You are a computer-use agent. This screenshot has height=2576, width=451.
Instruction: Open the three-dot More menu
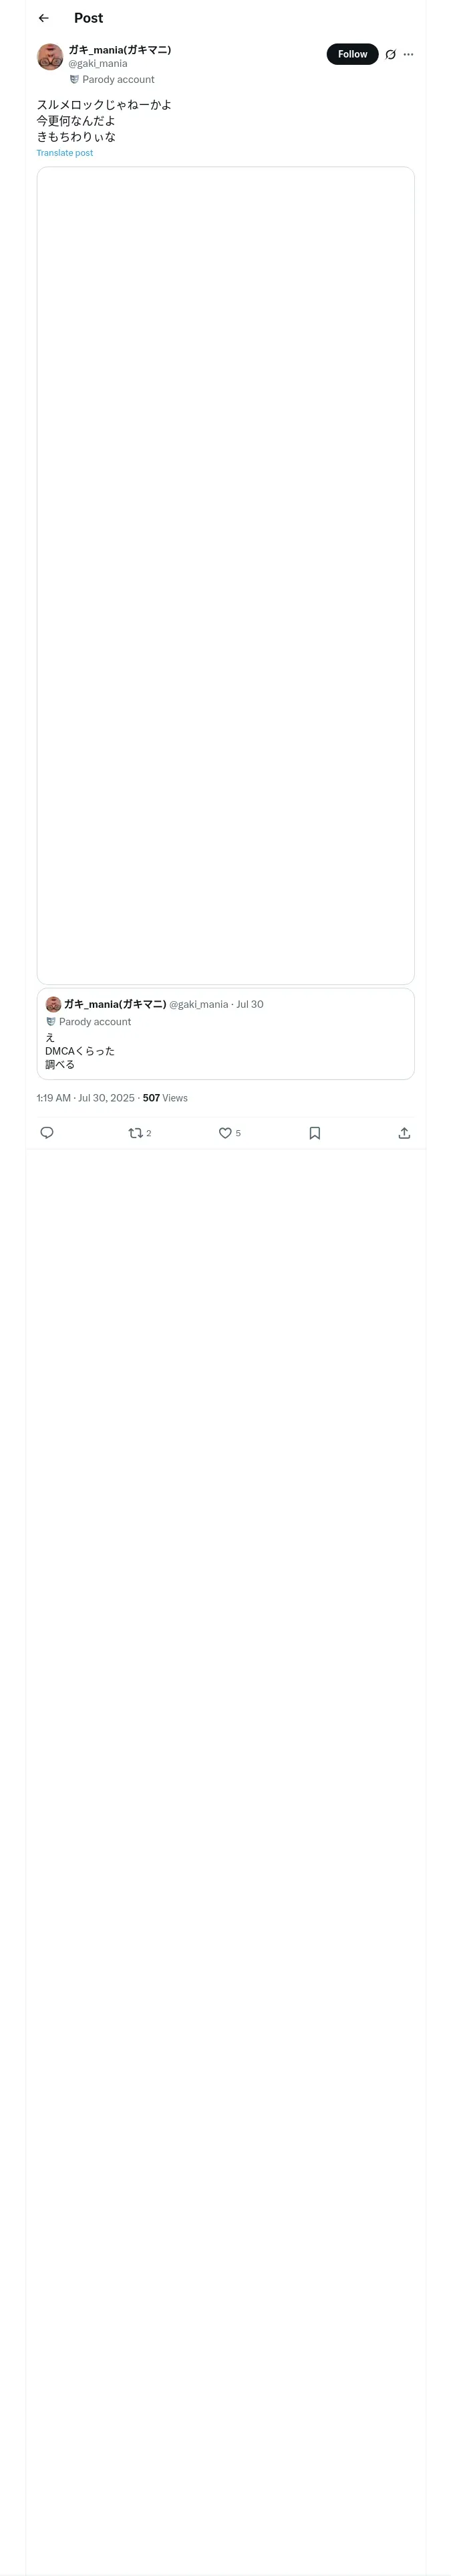pyautogui.click(x=408, y=55)
